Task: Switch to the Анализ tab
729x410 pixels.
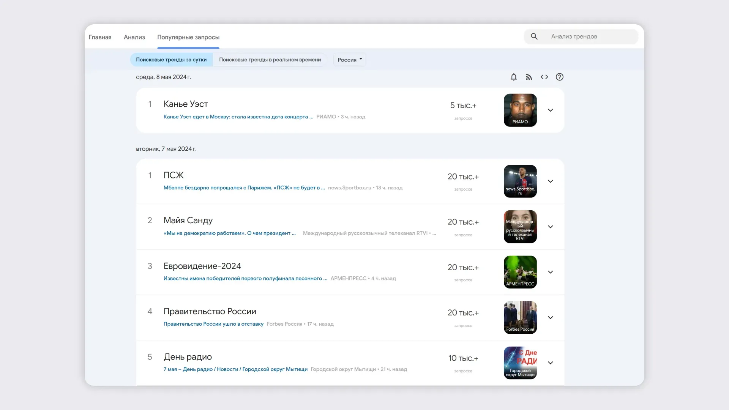Action: click(134, 37)
